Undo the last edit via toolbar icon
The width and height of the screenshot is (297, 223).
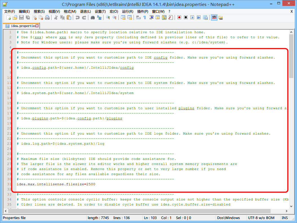[x=78, y=17]
